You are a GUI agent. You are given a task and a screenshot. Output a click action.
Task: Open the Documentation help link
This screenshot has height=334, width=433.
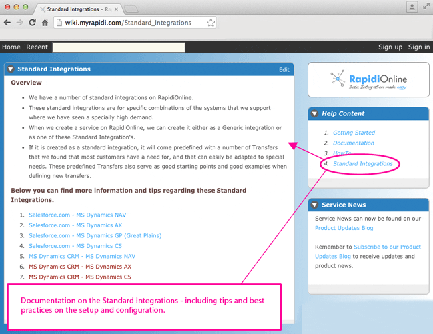coord(354,143)
